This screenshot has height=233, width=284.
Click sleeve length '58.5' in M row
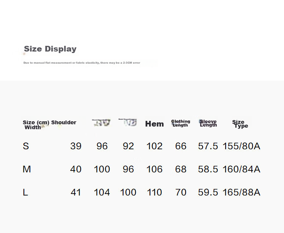pyautogui.click(x=208, y=169)
